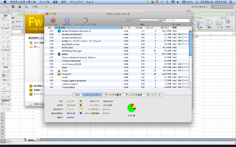Image resolution: width=236 pixels, height=147 pixels.
Task: Select the Magic Wand tool in Fireworks
Action: [x=3, y=37]
